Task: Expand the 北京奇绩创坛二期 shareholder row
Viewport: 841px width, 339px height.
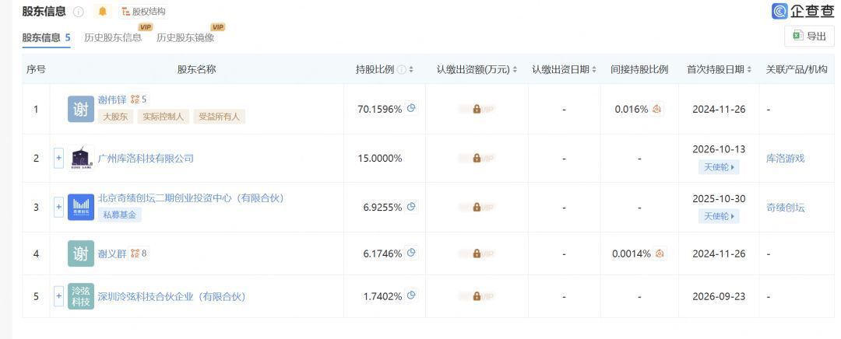Action: coord(59,207)
